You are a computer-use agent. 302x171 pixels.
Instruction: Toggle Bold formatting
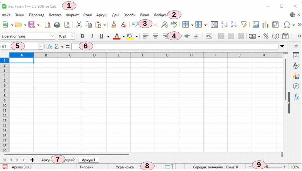[82, 36]
